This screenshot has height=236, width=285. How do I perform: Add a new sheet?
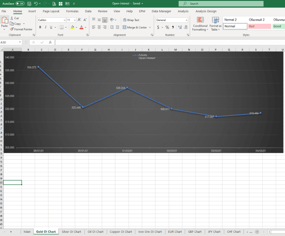(257, 232)
